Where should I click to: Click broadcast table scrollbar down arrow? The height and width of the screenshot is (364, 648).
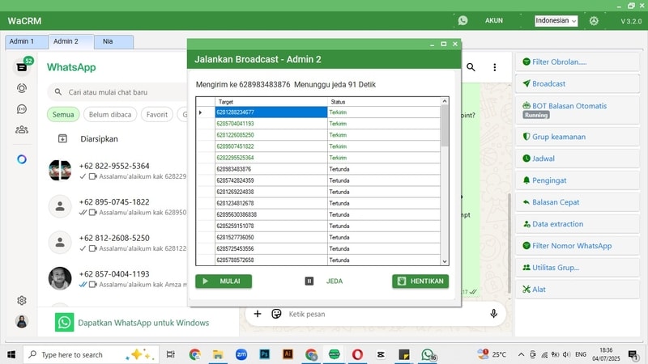click(x=445, y=261)
